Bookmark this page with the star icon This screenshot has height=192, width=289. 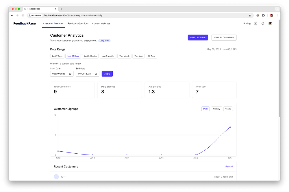pyautogui.click(x=250, y=16)
